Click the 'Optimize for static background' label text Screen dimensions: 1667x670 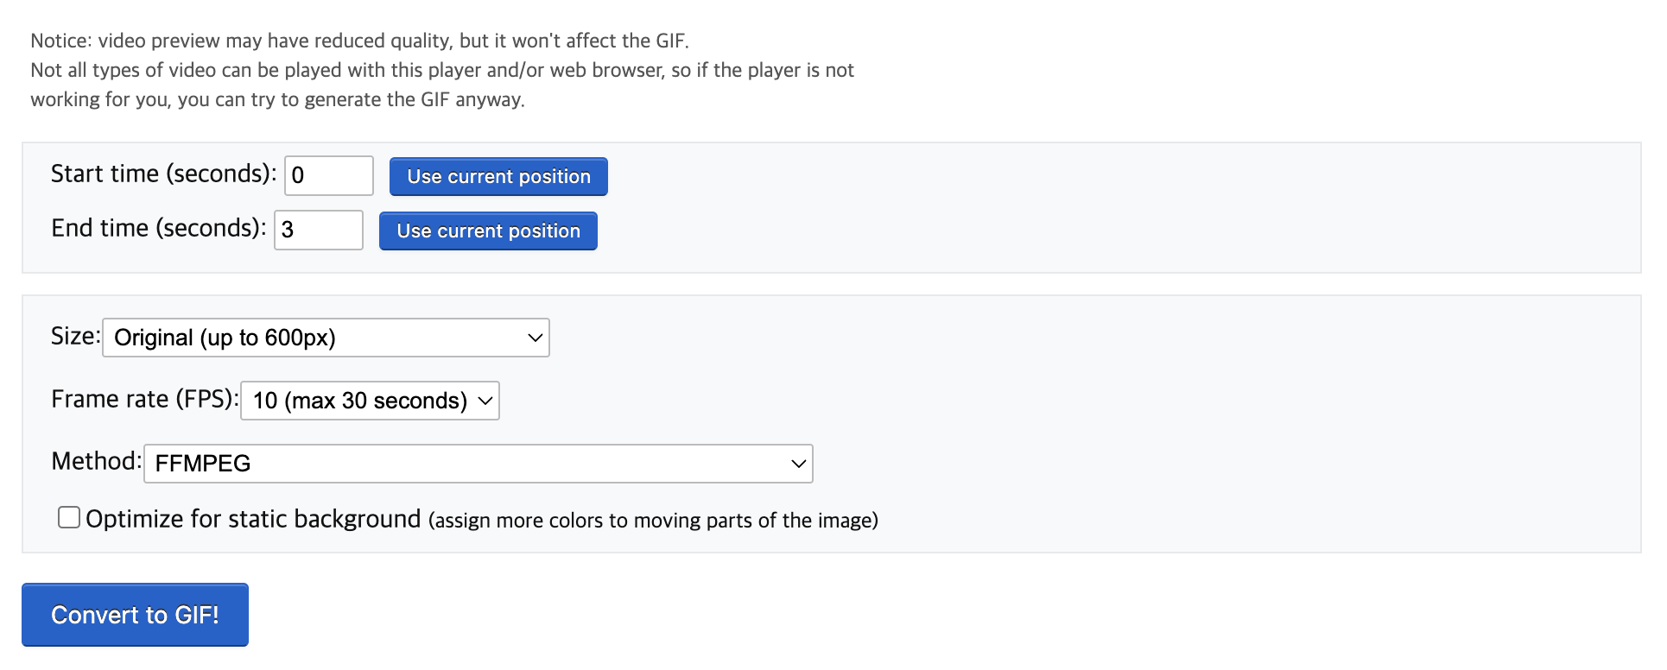pyautogui.click(x=253, y=519)
